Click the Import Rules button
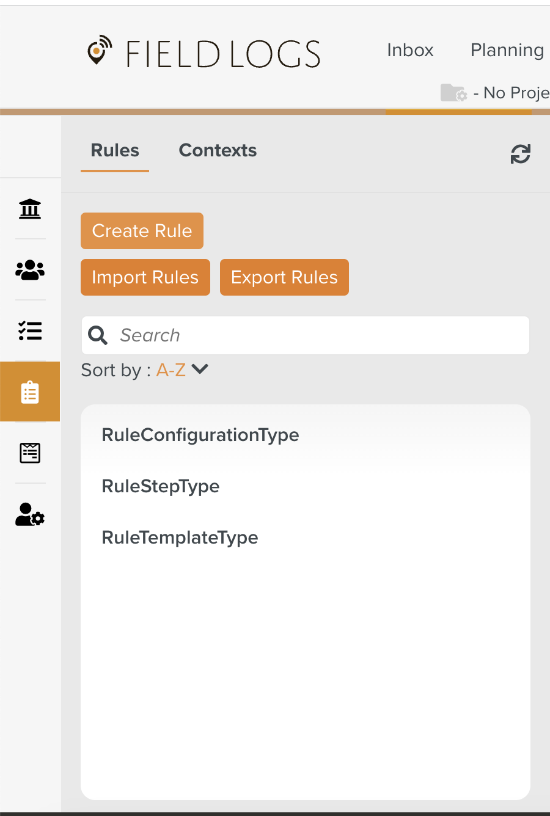This screenshot has width=550, height=816. (x=145, y=277)
